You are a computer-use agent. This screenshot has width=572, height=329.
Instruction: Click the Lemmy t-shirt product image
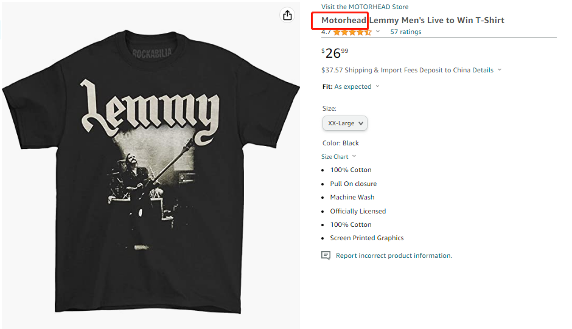click(x=151, y=164)
